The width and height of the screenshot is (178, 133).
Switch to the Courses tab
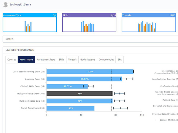12,59
